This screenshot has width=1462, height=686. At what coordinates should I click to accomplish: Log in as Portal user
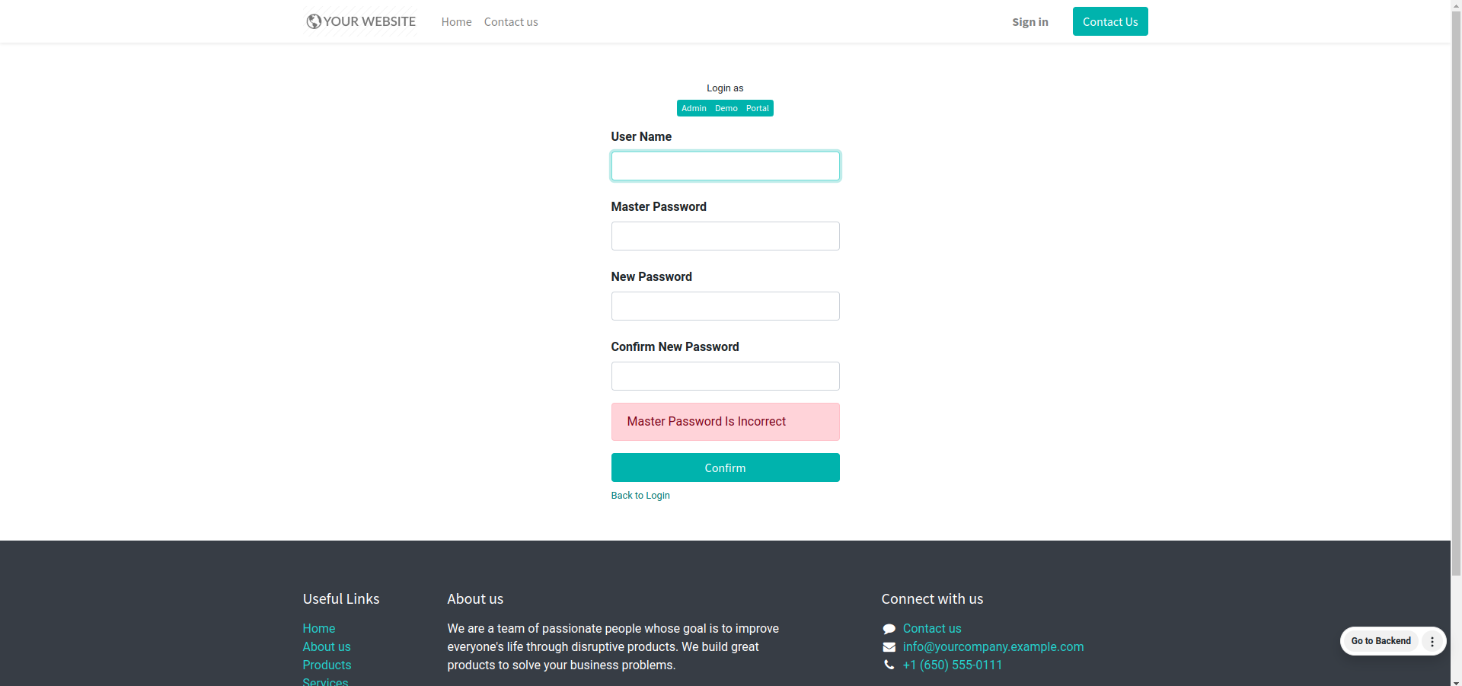pos(757,108)
